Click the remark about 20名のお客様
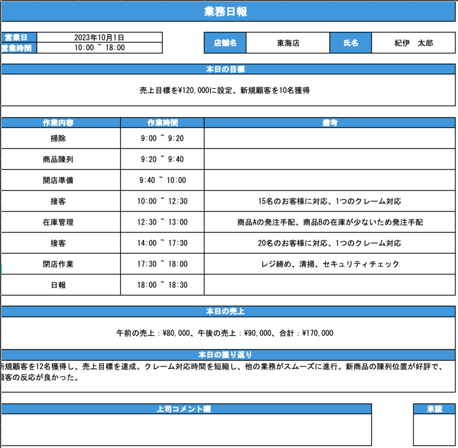This screenshot has width=458, height=448. [x=330, y=243]
